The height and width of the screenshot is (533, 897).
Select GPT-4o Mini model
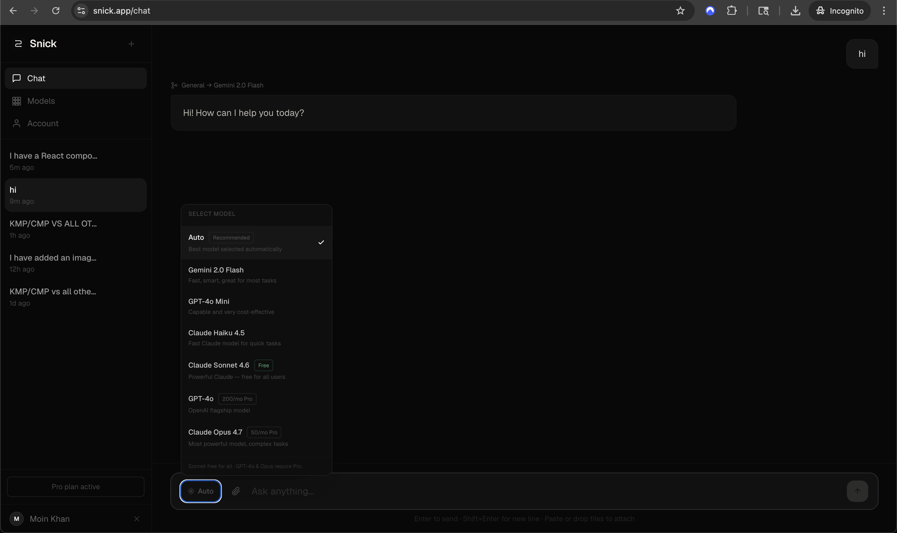[257, 306]
